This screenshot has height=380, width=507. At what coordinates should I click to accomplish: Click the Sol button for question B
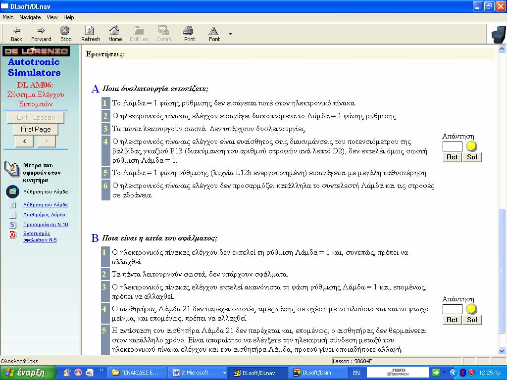pos(472,320)
